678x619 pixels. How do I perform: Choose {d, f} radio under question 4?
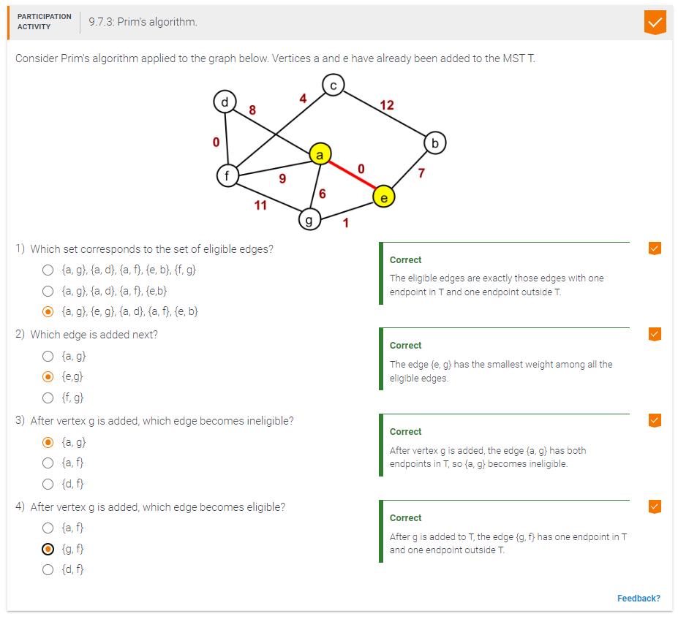pyautogui.click(x=48, y=569)
